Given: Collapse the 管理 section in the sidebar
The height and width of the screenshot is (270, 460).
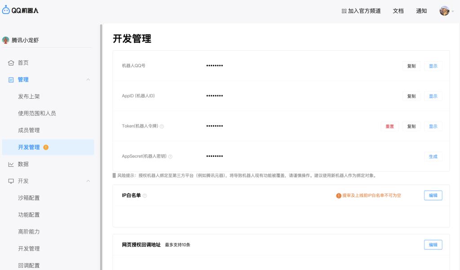Looking at the screenshot, I should (x=88, y=79).
